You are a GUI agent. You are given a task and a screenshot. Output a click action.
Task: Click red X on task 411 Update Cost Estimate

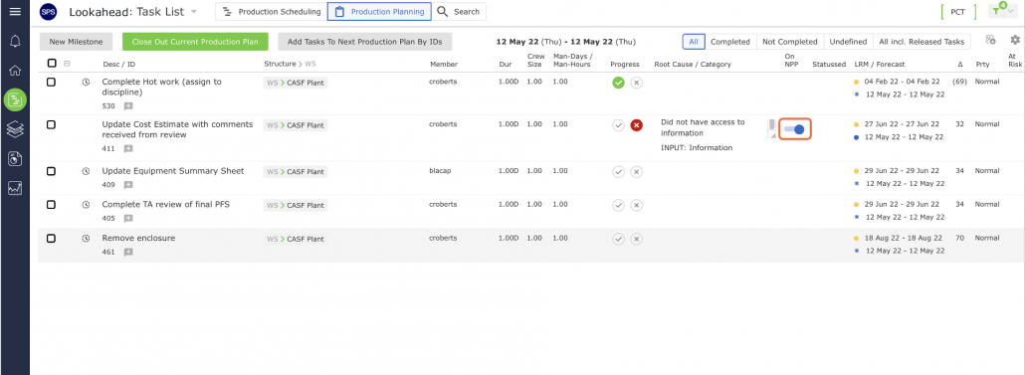637,125
